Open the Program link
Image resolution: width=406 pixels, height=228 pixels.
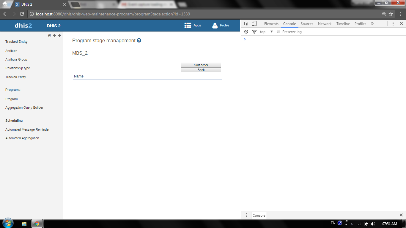(x=11, y=99)
